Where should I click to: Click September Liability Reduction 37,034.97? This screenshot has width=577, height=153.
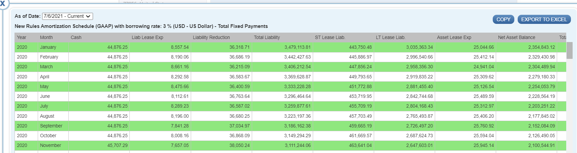tap(240, 126)
